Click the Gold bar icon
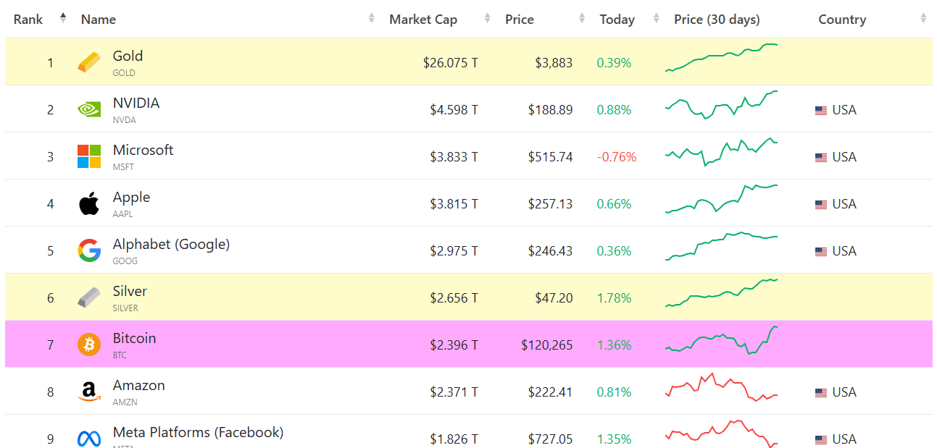937x448 pixels. [89, 63]
